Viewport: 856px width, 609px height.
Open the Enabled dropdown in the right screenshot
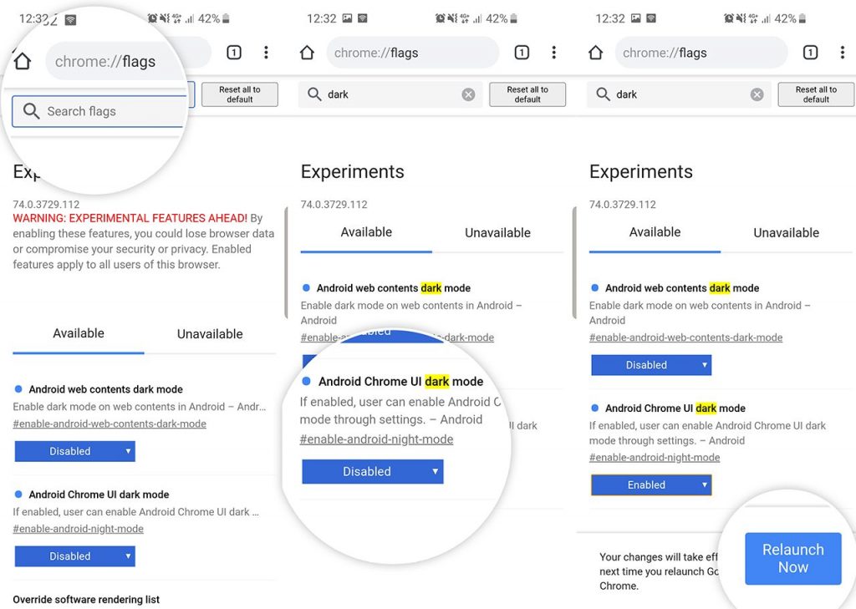tap(651, 485)
